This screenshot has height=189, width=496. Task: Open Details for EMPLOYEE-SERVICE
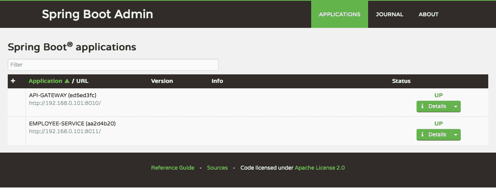[434, 135]
